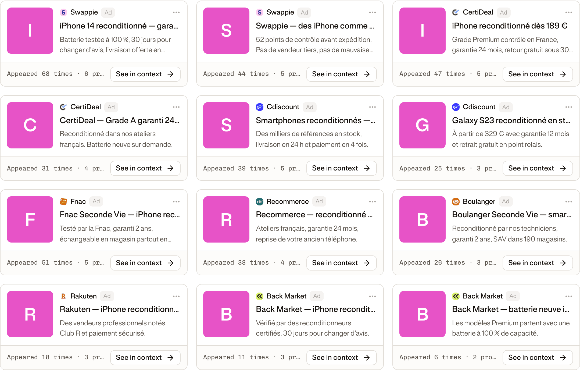See iPhone reconditionné dès 189 € in context

(x=538, y=74)
